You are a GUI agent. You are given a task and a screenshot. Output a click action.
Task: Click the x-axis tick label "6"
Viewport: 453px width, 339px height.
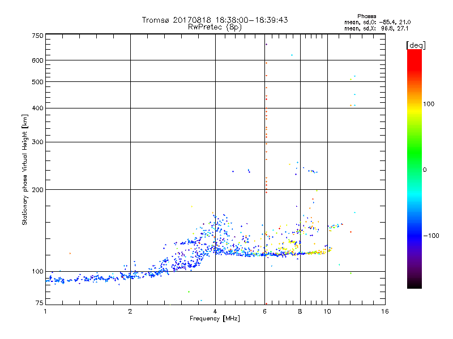(x=264, y=311)
